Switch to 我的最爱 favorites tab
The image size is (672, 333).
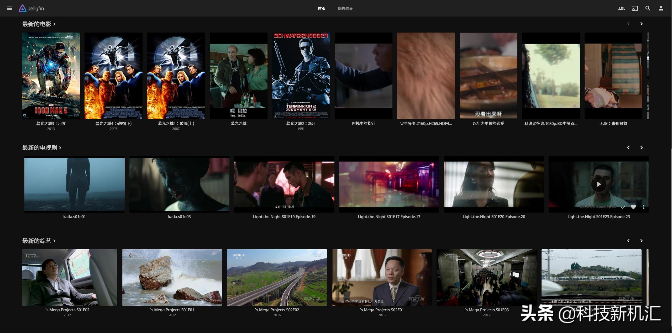tap(345, 8)
